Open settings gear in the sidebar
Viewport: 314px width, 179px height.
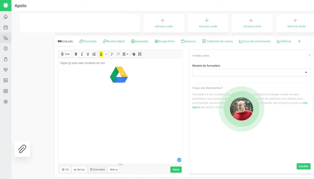[x=6, y=102]
